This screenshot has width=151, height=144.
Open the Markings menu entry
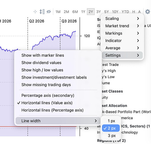pos(122,33)
